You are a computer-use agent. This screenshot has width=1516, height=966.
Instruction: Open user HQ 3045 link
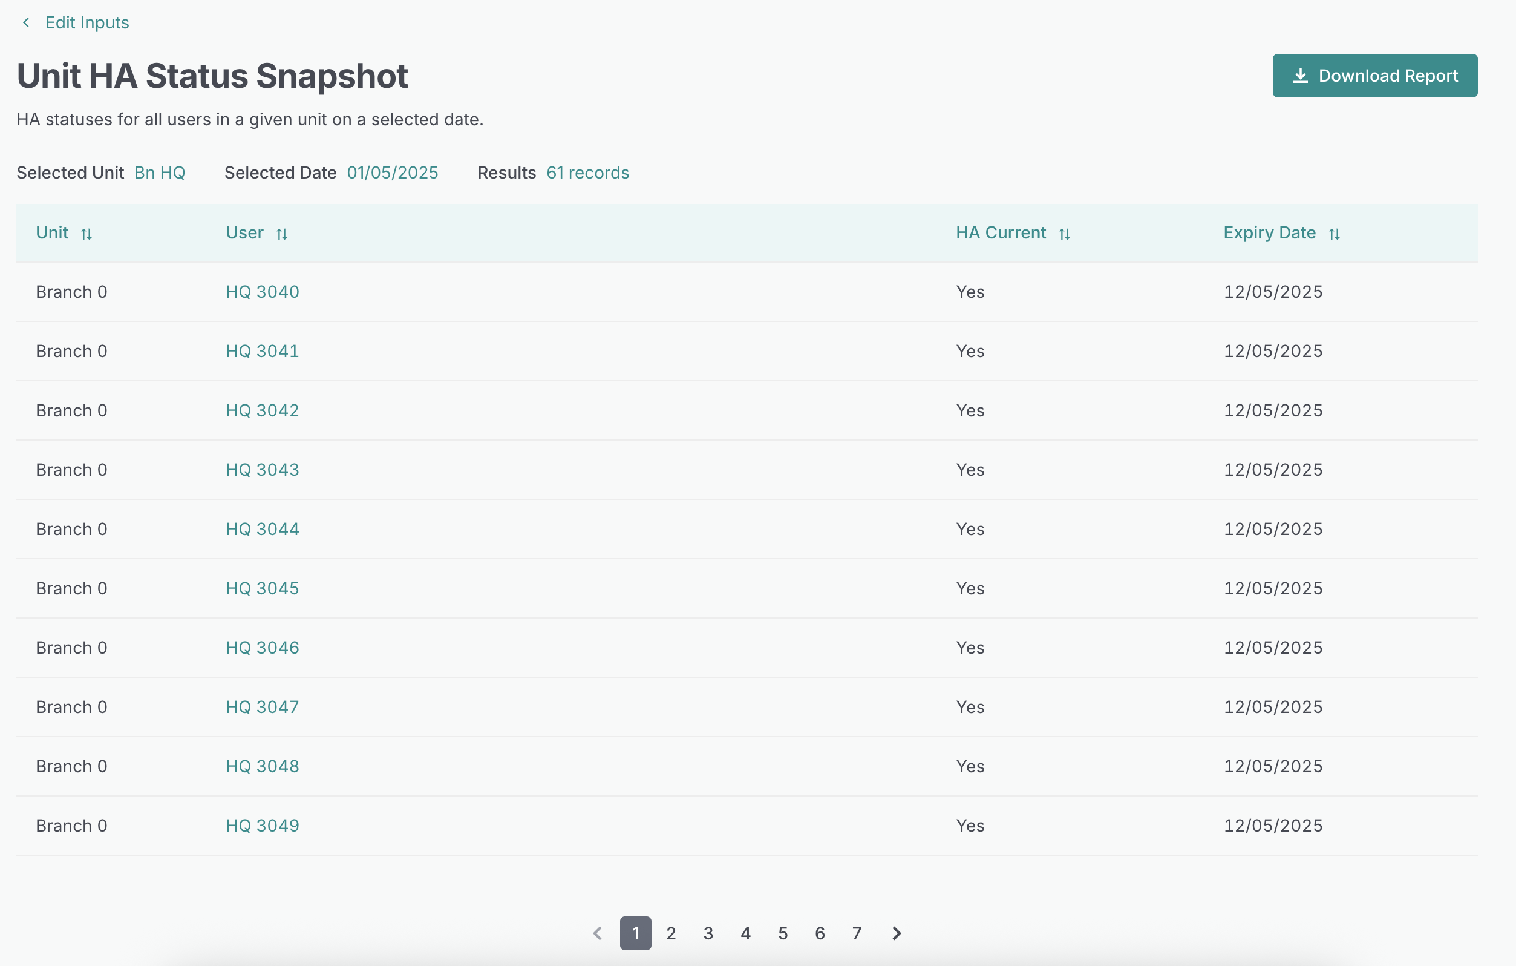coord(262,588)
